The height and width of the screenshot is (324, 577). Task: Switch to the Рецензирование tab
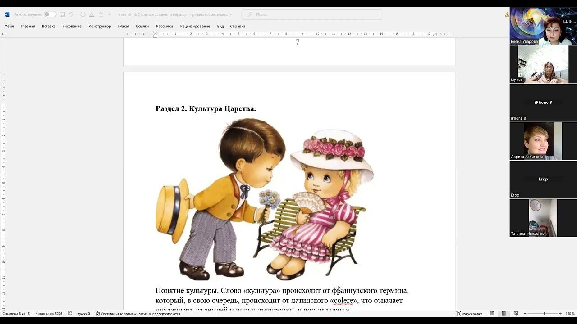coord(195,26)
